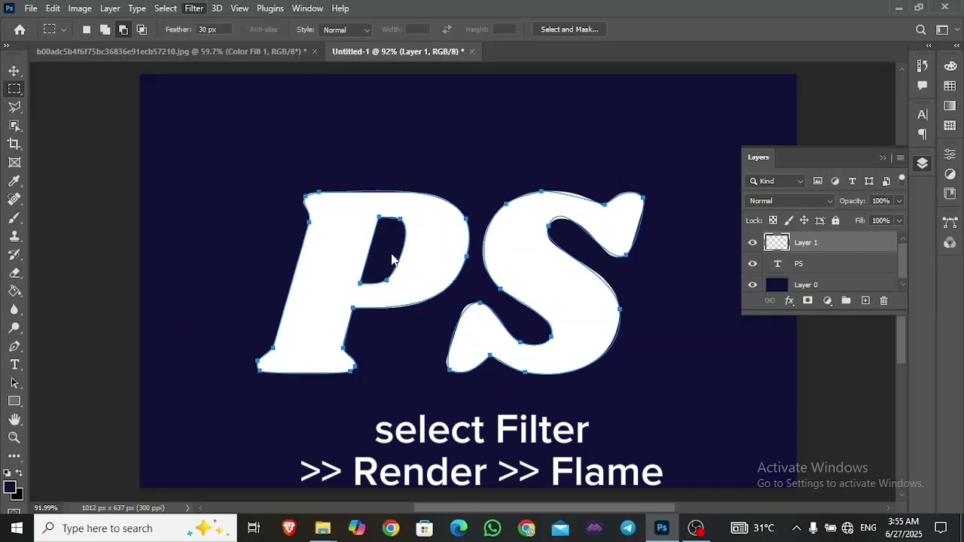Delete layer using trash icon

(884, 300)
